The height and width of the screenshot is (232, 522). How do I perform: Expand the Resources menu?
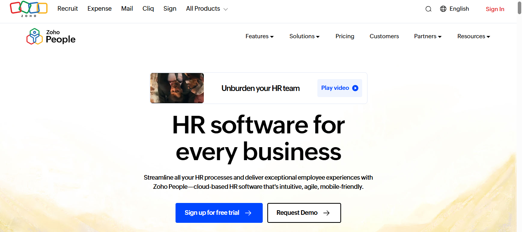(x=474, y=36)
